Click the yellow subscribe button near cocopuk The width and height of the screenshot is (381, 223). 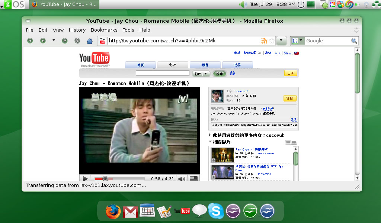[290, 98]
